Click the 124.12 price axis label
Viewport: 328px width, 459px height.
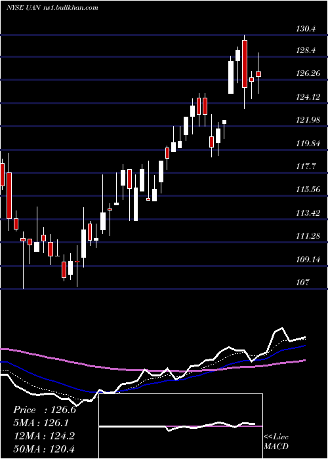pyautogui.click(x=308, y=97)
